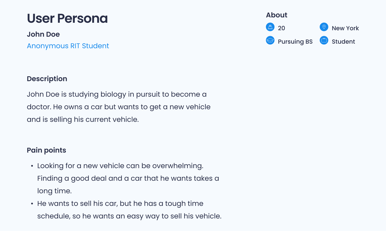Click the About section heading
The height and width of the screenshot is (231, 386).
coord(276,15)
